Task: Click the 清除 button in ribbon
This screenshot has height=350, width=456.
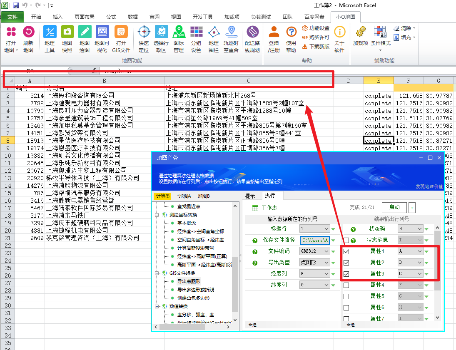Action: (x=404, y=28)
